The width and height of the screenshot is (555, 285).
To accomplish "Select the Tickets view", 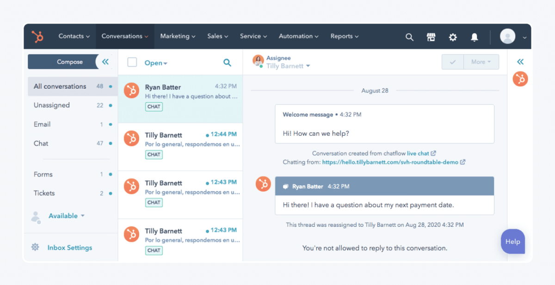I will (x=73, y=193).
